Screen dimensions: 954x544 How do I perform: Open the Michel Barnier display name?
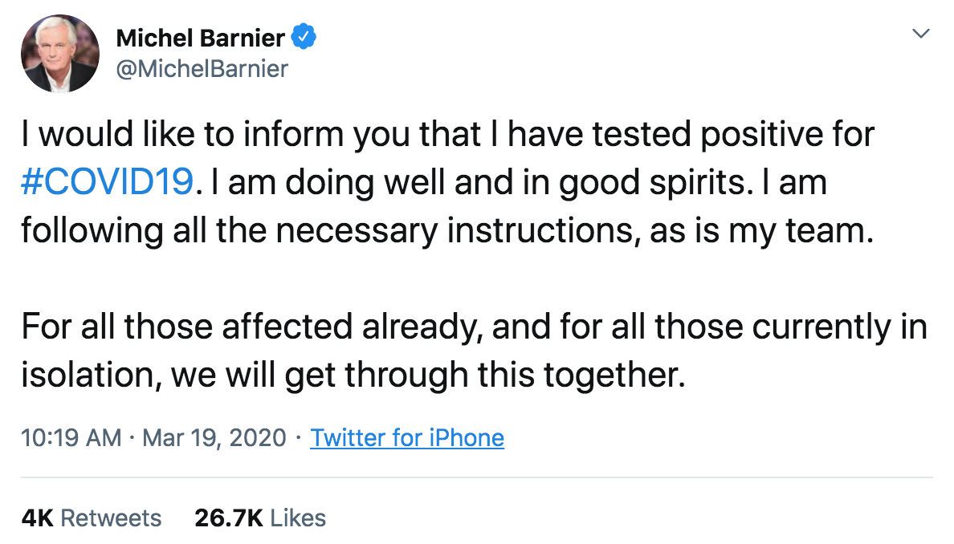click(x=200, y=38)
